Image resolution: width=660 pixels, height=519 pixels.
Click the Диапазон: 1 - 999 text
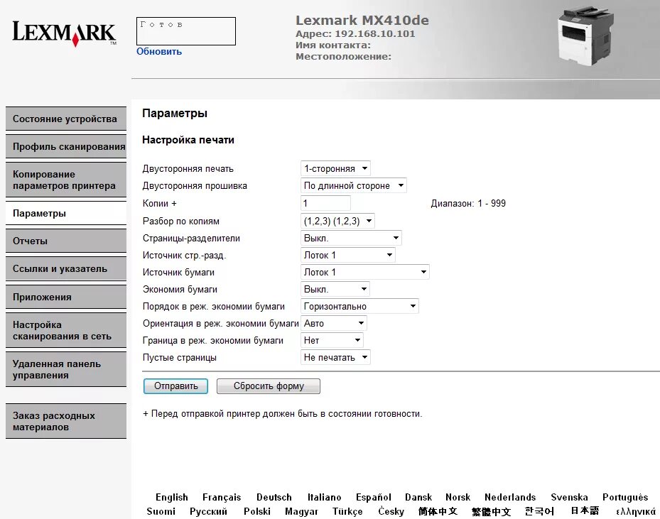tap(468, 204)
